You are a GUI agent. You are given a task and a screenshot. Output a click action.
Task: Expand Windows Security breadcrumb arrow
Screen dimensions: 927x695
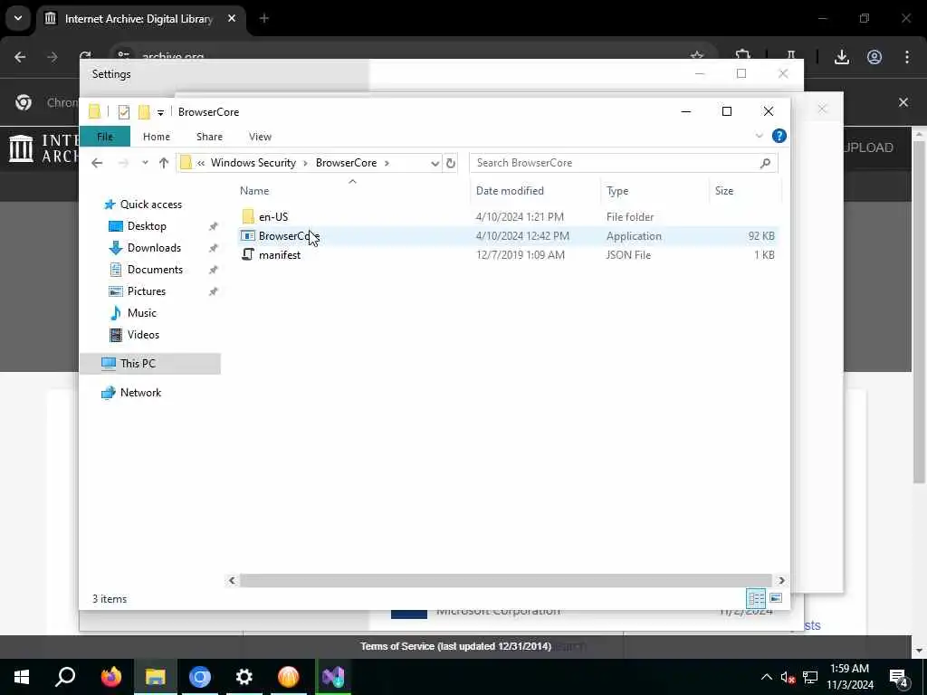pyautogui.click(x=306, y=163)
